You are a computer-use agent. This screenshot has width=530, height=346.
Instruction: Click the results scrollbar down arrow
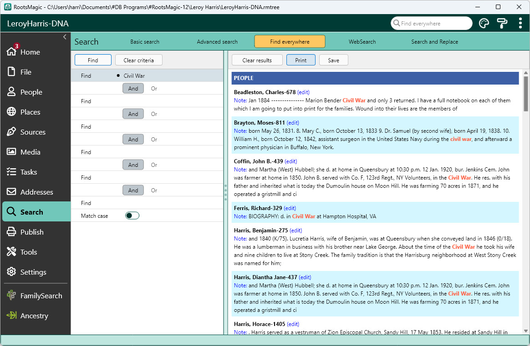(525, 331)
